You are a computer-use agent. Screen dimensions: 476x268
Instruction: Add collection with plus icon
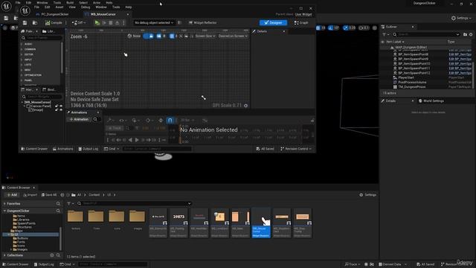tap(52, 255)
